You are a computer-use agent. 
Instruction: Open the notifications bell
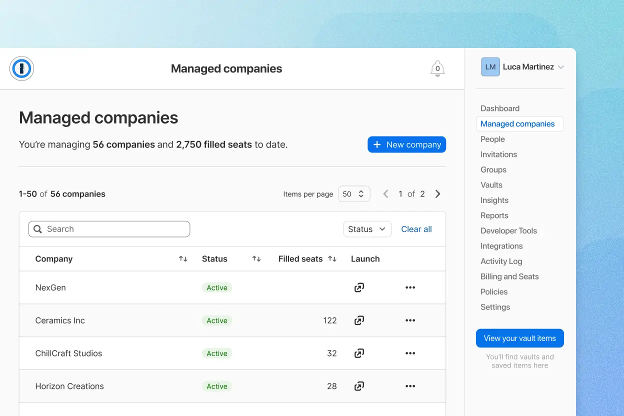click(x=437, y=68)
